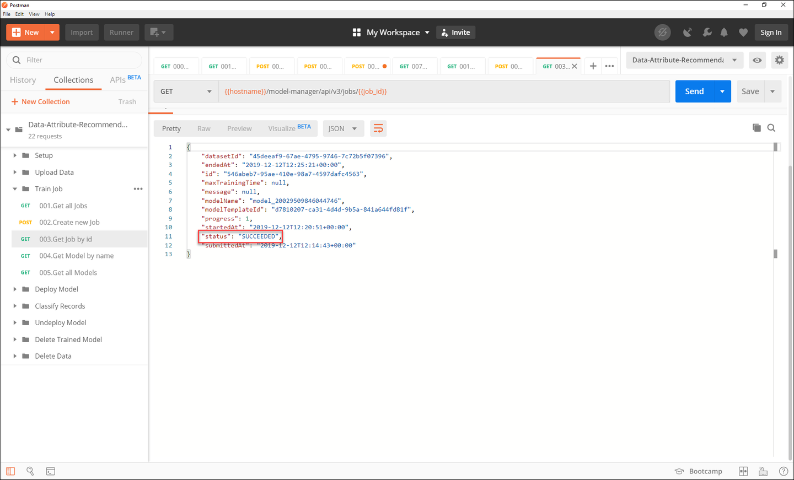Open new window dropdown icon
Screen dimensions: 794x480
tap(159, 33)
